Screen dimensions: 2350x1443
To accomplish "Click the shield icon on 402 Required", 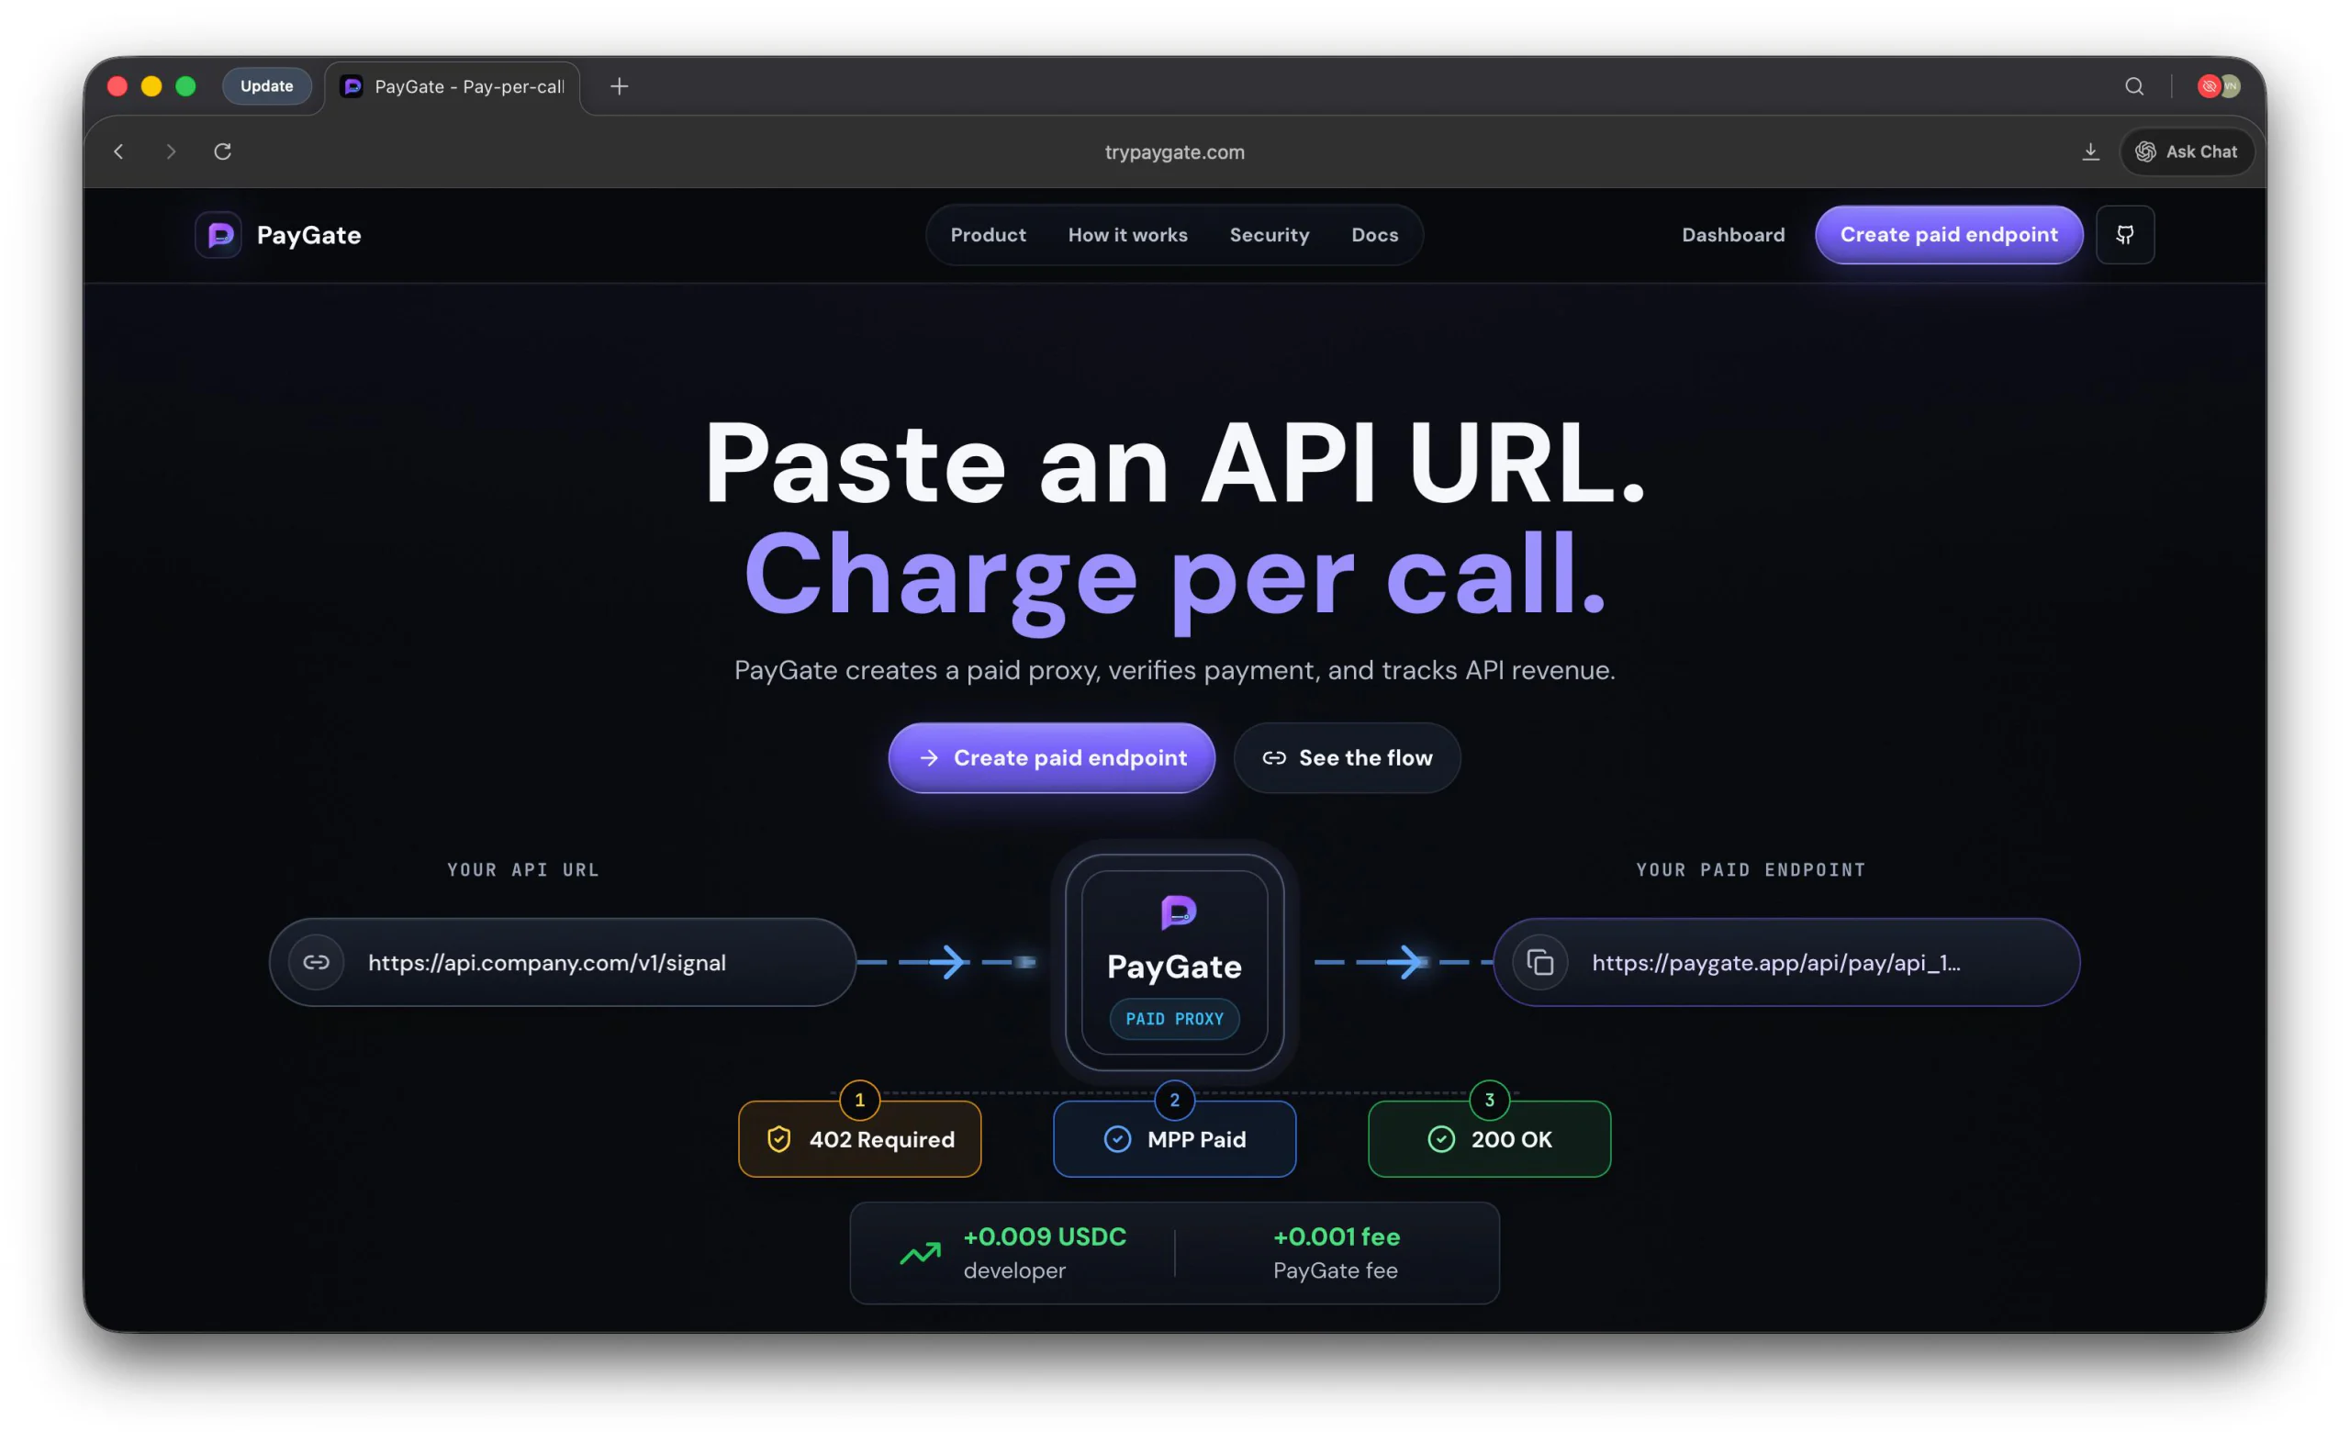I will pos(778,1138).
